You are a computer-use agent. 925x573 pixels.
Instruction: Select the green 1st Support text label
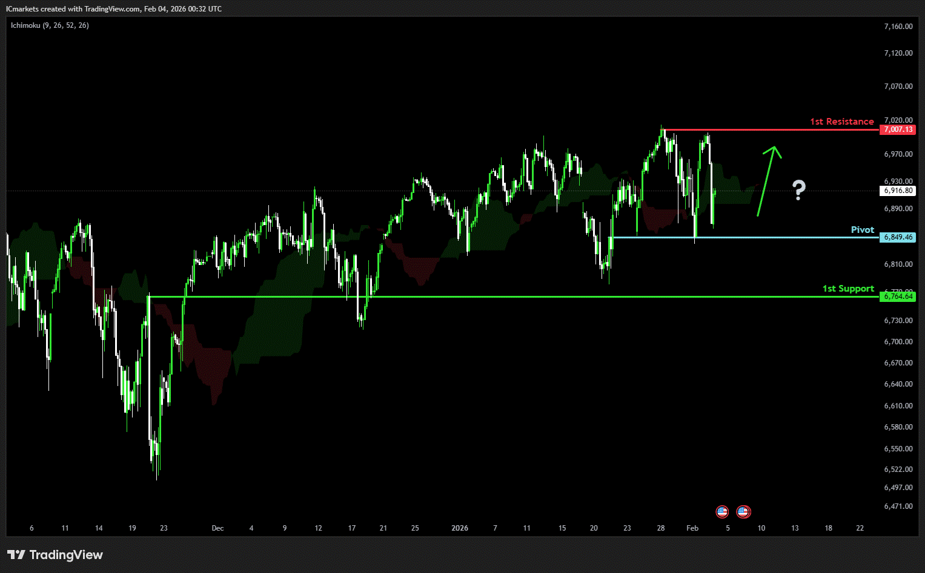click(847, 289)
